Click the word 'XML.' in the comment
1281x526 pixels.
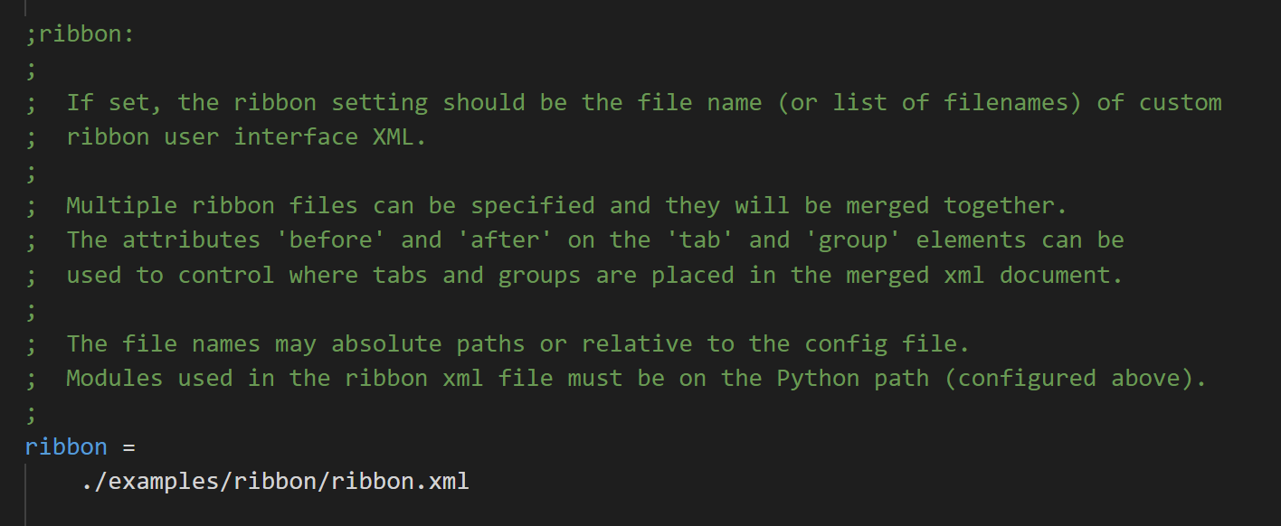tap(399, 137)
